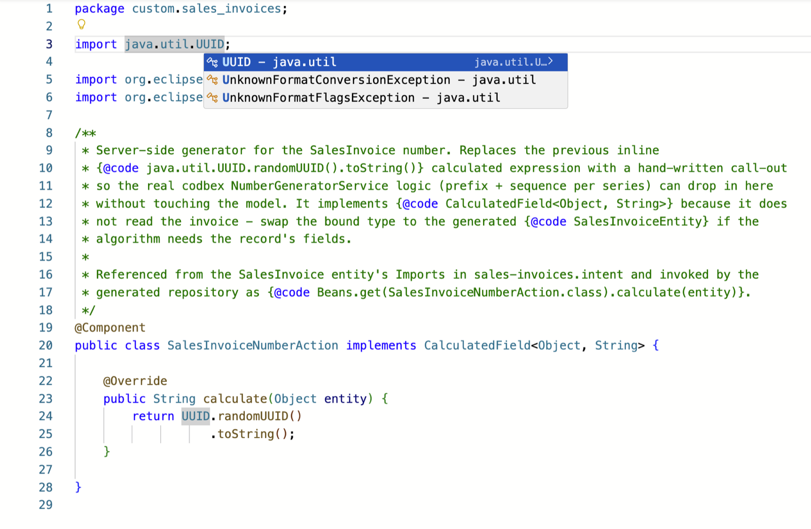Click class icon beside UnknownFormatConversionException
811x529 pixels.
coord(212,80)
